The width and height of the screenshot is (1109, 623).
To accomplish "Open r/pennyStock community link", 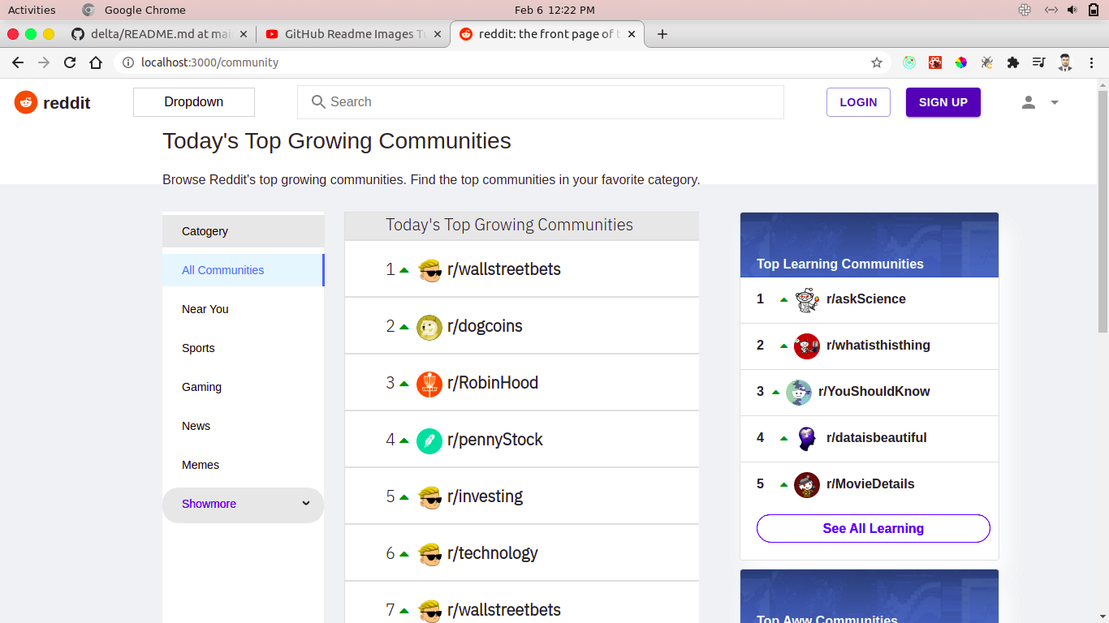I will (495, 440).
